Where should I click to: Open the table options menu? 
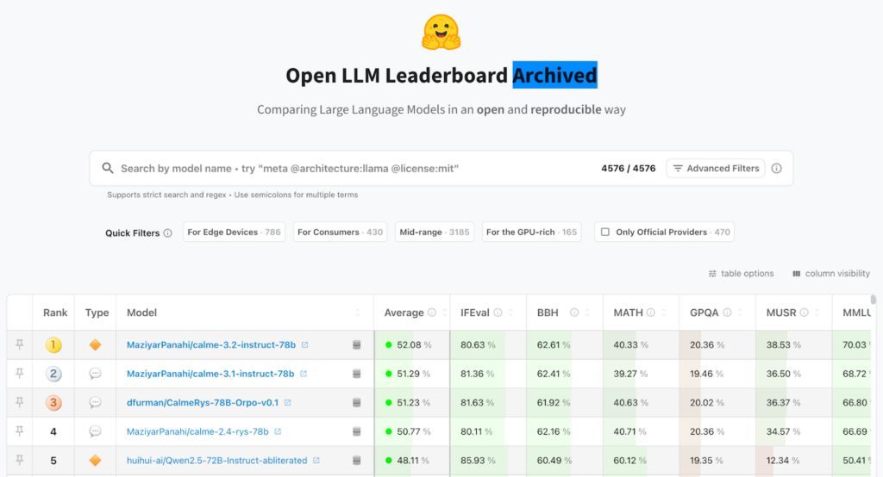click(x=741, y=274)
